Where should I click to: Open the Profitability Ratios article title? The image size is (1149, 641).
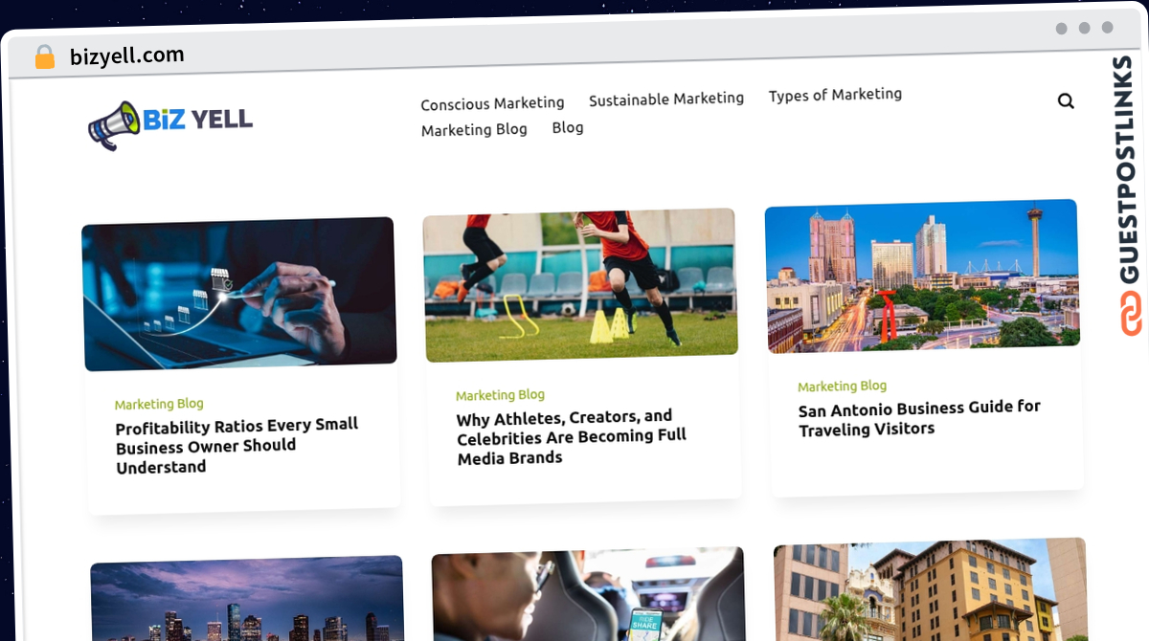tap(237, 446)
